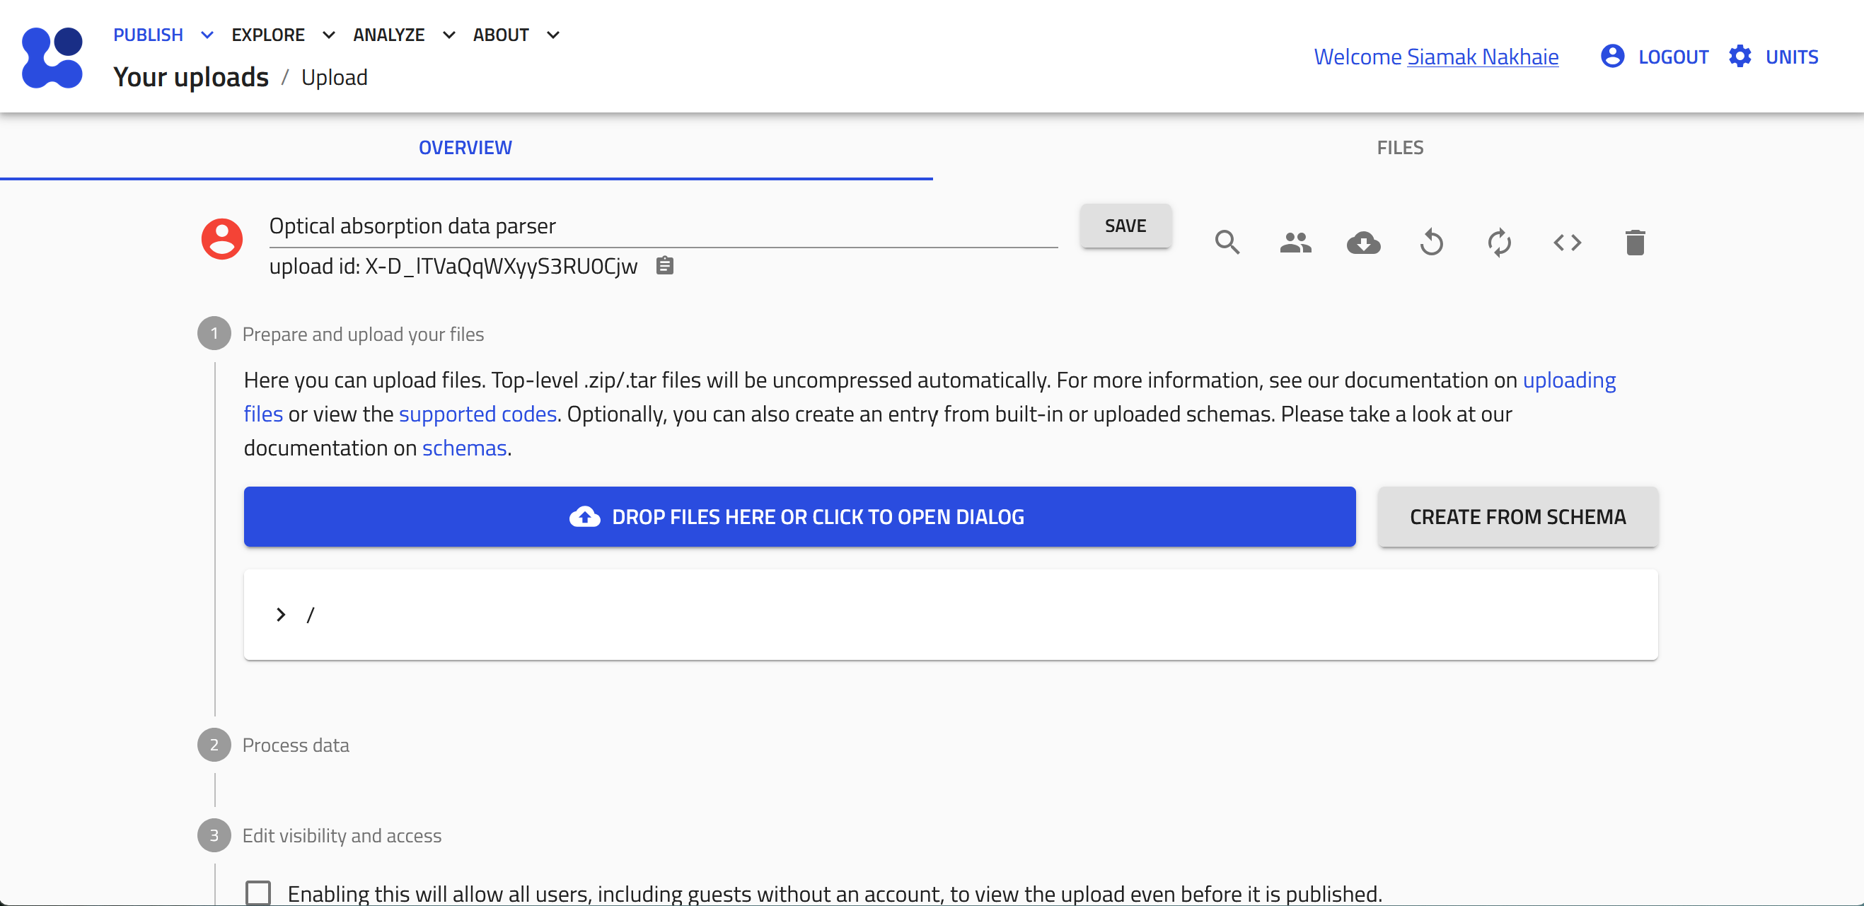1864x906 pixels.
Task: Click the reprocess circular arrows icon
Action: [x=1498, y=242]
